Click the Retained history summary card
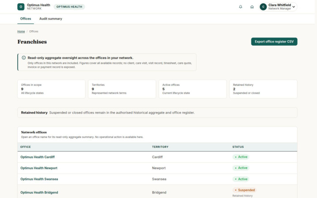The height and width of the screenshot is (198, 317). click(x=263, y=89)
